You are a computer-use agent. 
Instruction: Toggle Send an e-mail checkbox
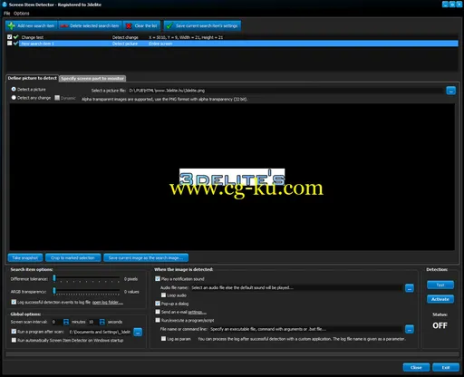tap(158, 312)
